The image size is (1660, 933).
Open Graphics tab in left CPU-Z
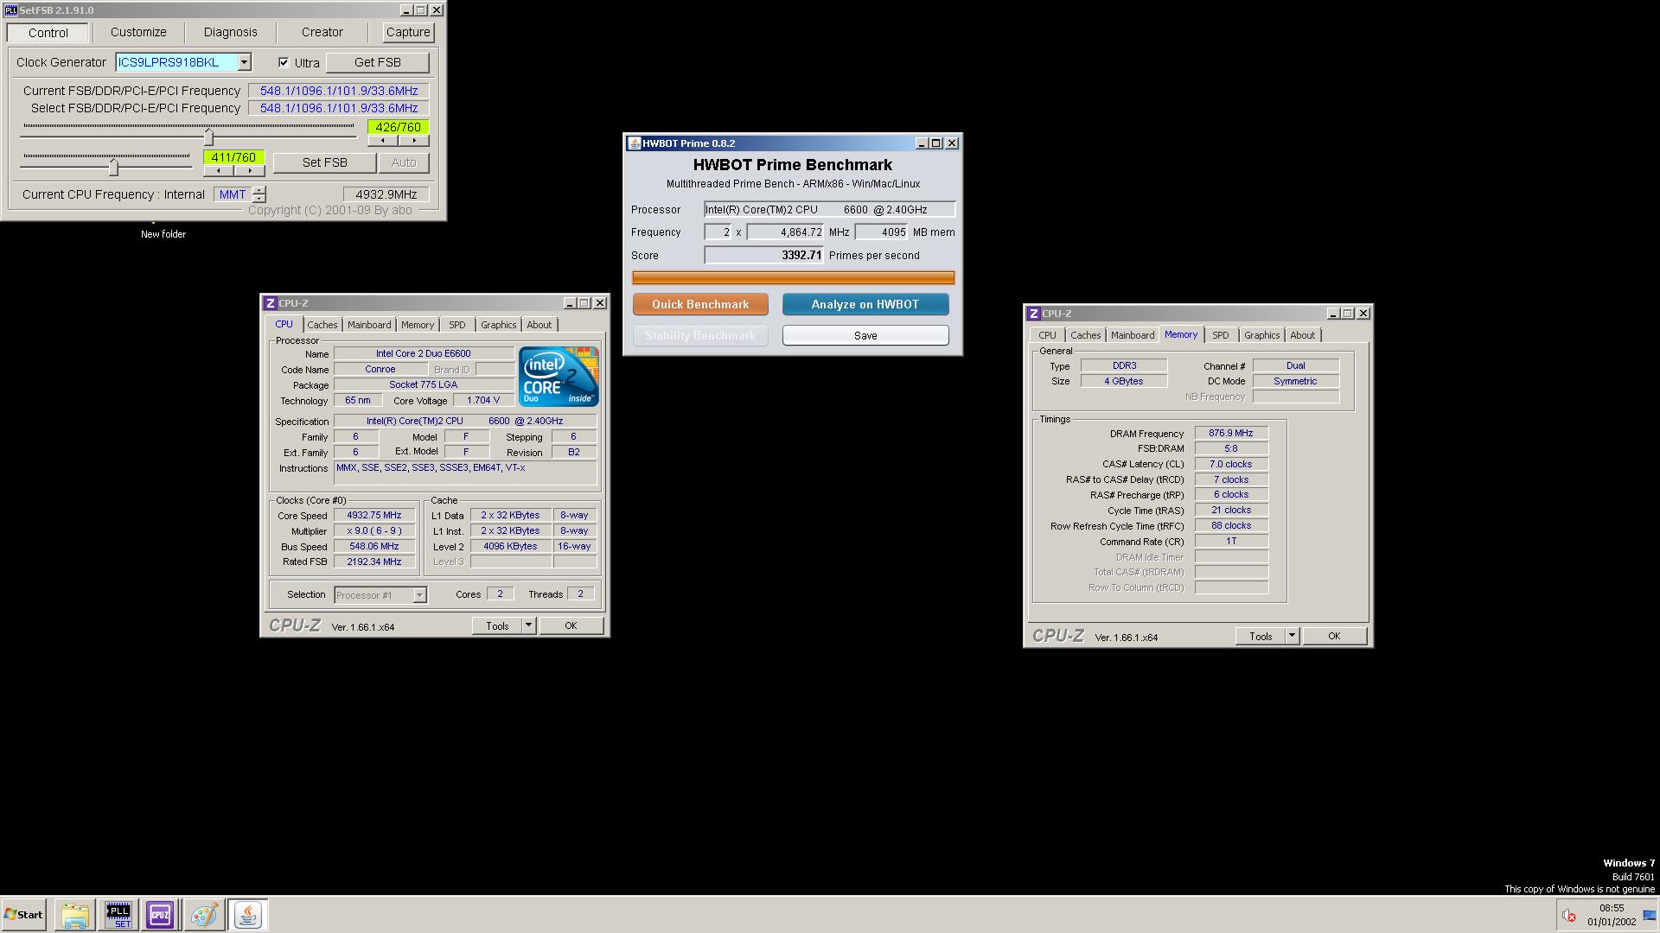pos(498,325)
